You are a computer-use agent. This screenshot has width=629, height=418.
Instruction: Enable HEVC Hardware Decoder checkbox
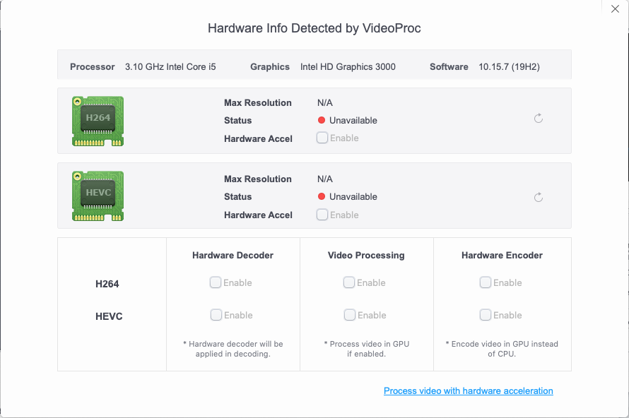pos(216,315)
